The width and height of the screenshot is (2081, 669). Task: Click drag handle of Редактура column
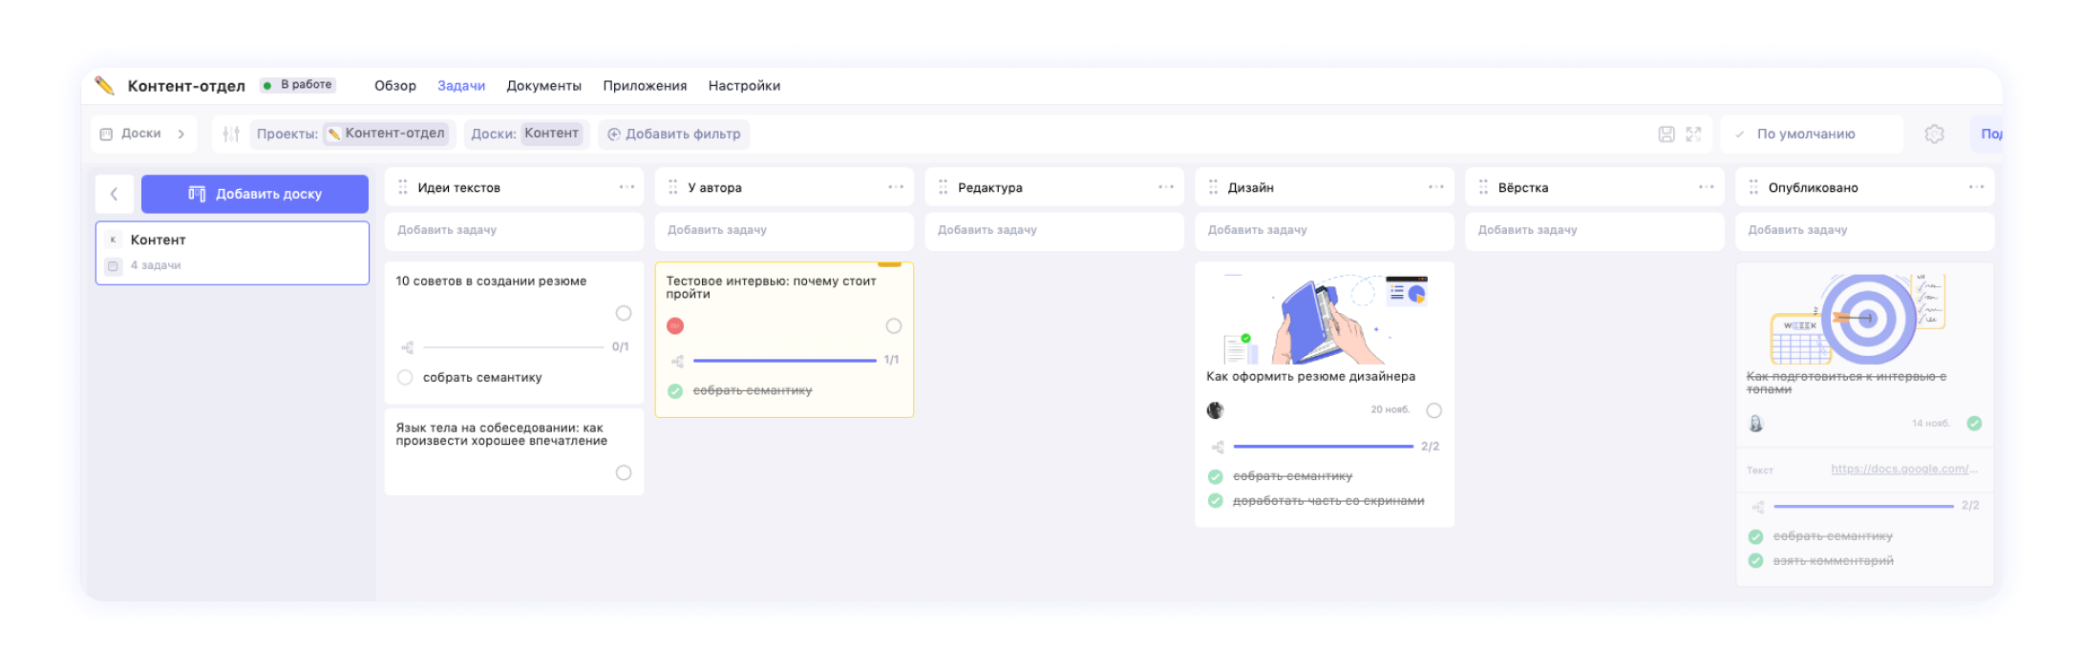(944, 187)
